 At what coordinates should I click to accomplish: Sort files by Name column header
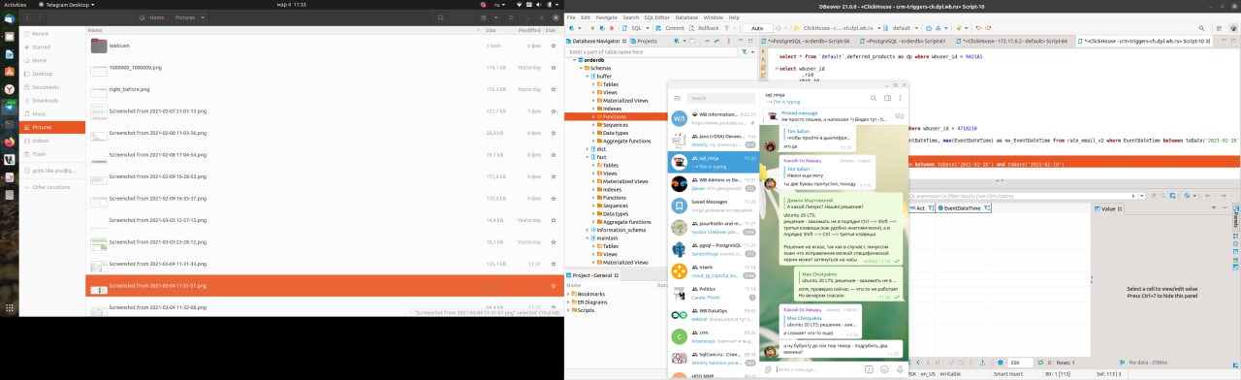[94, 30]
